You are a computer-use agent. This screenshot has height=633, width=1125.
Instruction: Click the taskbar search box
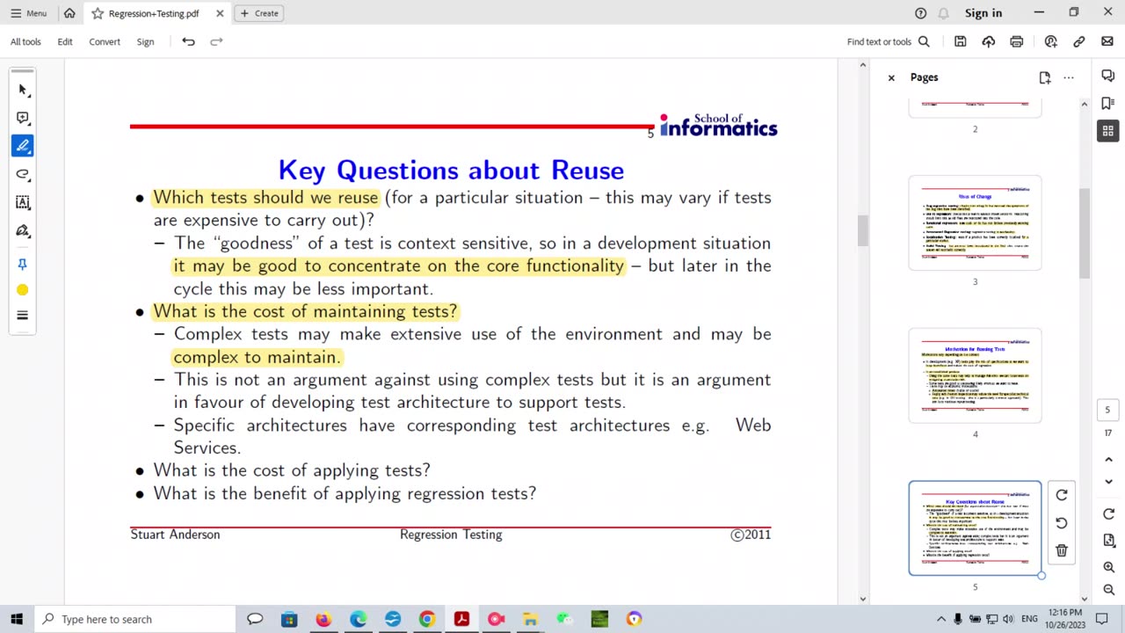click(136, 619)
